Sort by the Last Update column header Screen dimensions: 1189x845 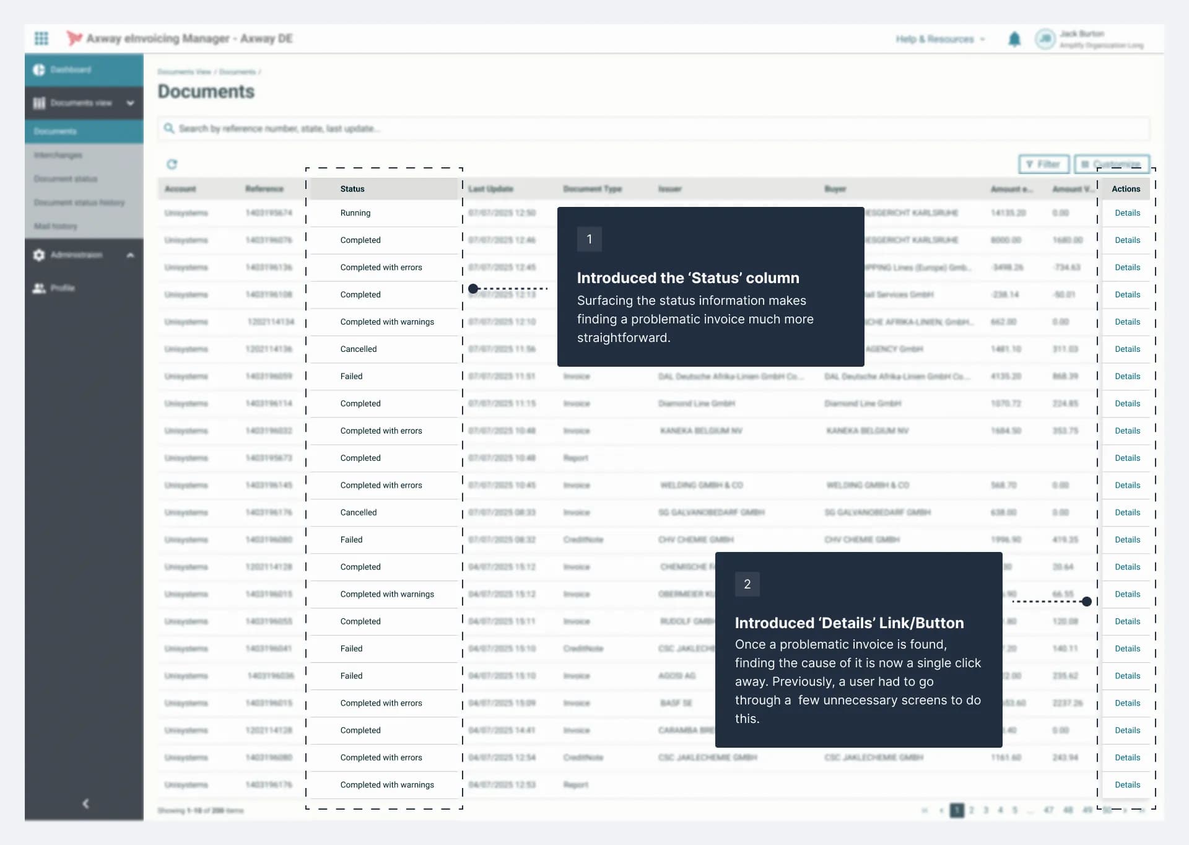(x=491, y=189)
